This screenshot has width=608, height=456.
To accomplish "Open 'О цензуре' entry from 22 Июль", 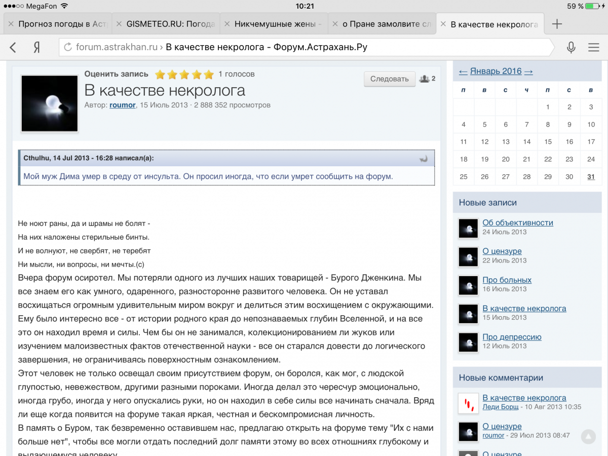I will pyautogui.click(x=502, y=251).
